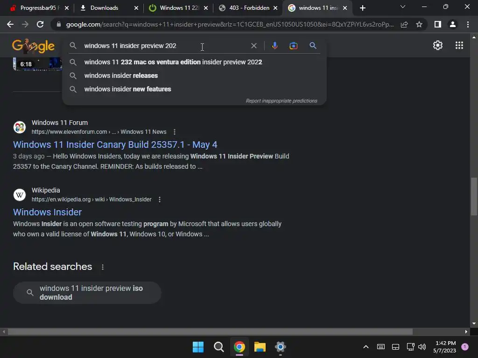The width and height of the screenshot is (478, 358).
Task: Search related: insider preview iso download
Action: (x=87, y=293)
